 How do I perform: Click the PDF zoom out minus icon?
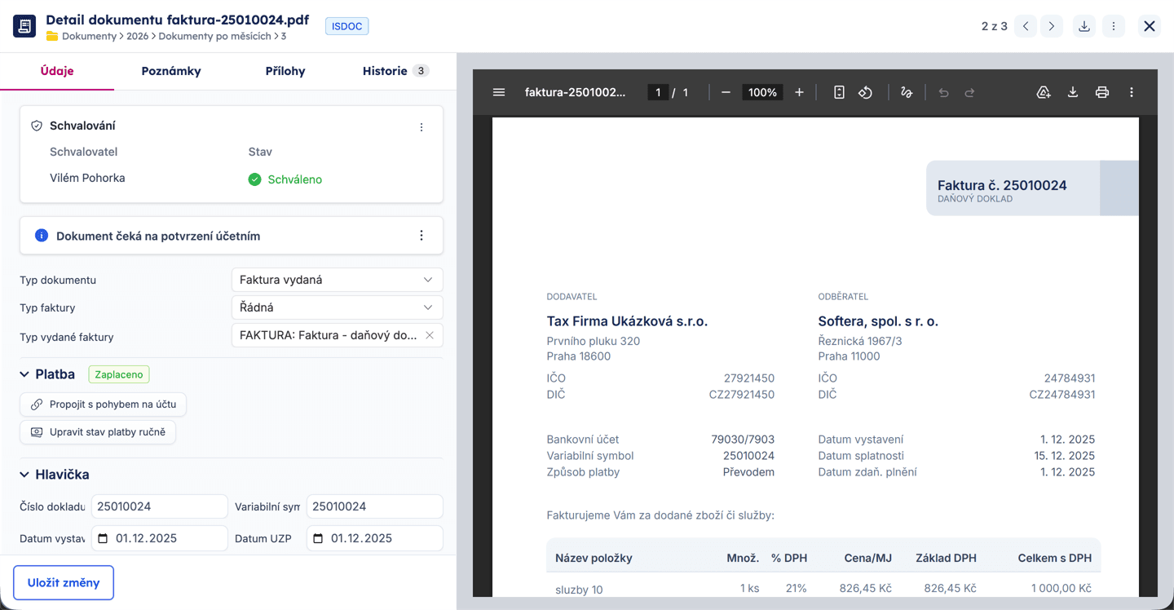click(x=726, y=93)
